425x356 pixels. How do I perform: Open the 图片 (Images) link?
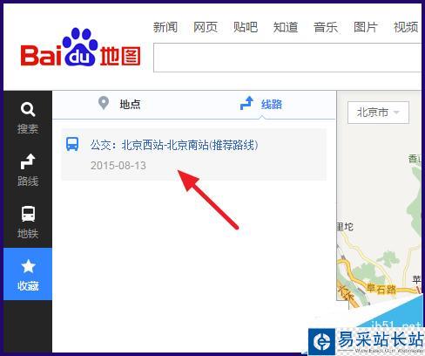[x=366, y=27]
